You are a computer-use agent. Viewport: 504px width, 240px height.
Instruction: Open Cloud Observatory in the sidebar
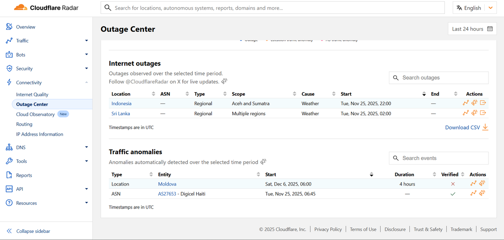coord(35,114)
